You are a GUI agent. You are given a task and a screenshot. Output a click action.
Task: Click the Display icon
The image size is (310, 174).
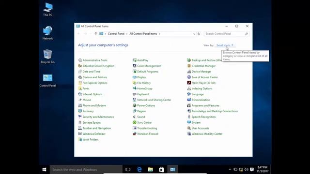pyautogui.click(x=135, y=77)
